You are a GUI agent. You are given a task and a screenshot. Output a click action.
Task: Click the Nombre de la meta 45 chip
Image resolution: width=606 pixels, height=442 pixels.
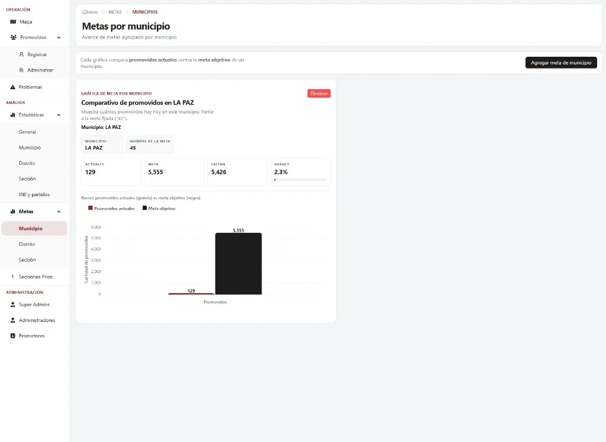pos(150,144)
